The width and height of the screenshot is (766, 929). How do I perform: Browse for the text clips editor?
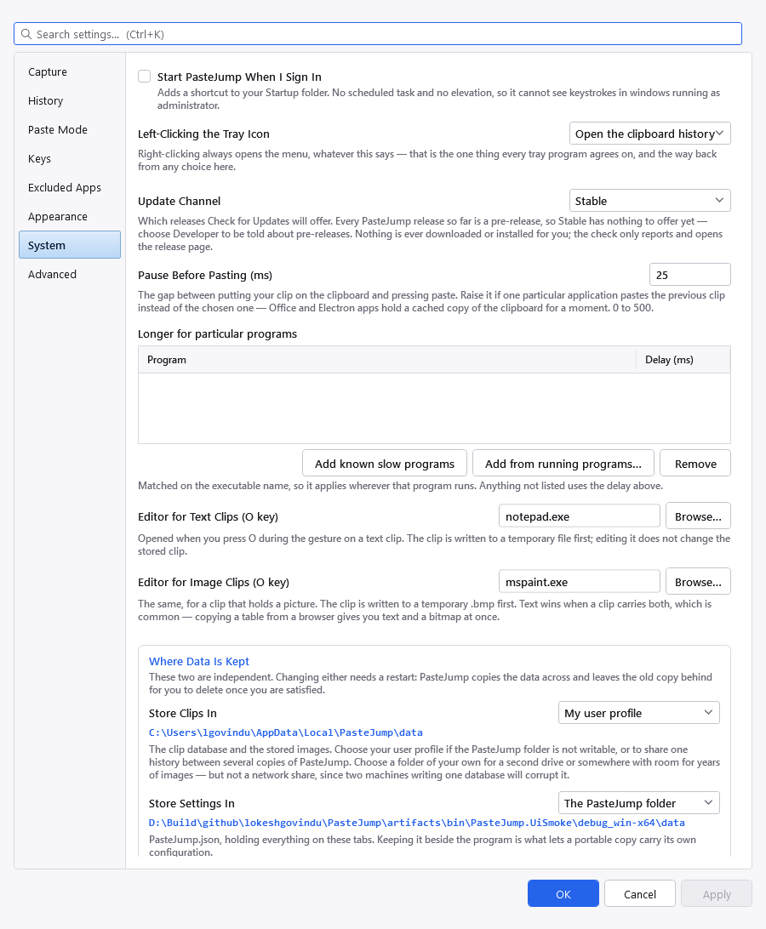pos(698,516)
